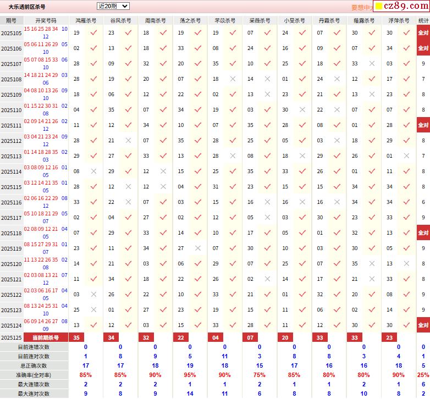The height and width of the screenshot is (399, 430).
Task: Click the red 全对 badge in row 2025124
Action: pos(423,325)
